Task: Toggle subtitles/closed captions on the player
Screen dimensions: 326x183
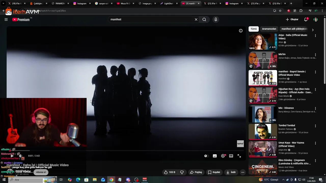Action: coord(215,156)
